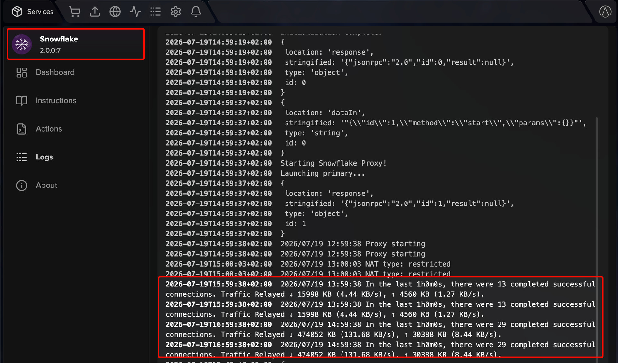Image resolution: width=618 pixels, height=363 pixels.
Task: Click the logs panel vertical scrollbar
Action: coord(597,236)
